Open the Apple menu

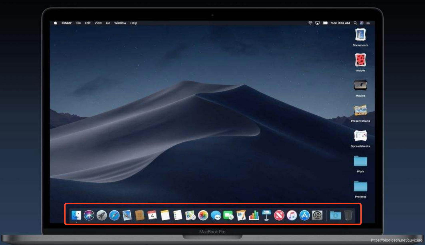tap(55, 23)
